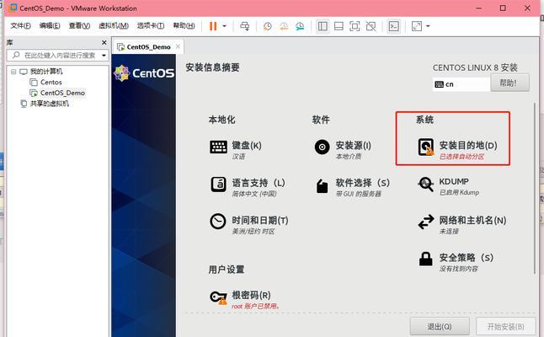Click the send Ctrl+Alt+Del toolbar icon
Image resolution: width=544 pixels, height=337 pixels.
tap(244, 26)
